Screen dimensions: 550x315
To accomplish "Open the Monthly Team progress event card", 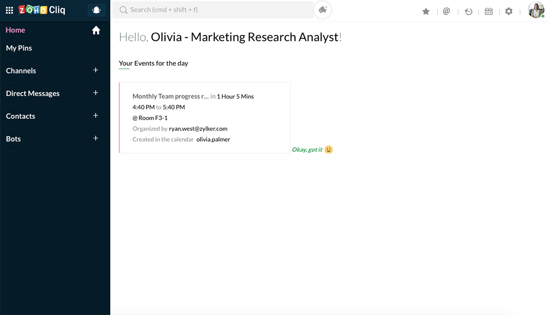I will [x=204, y=117].
